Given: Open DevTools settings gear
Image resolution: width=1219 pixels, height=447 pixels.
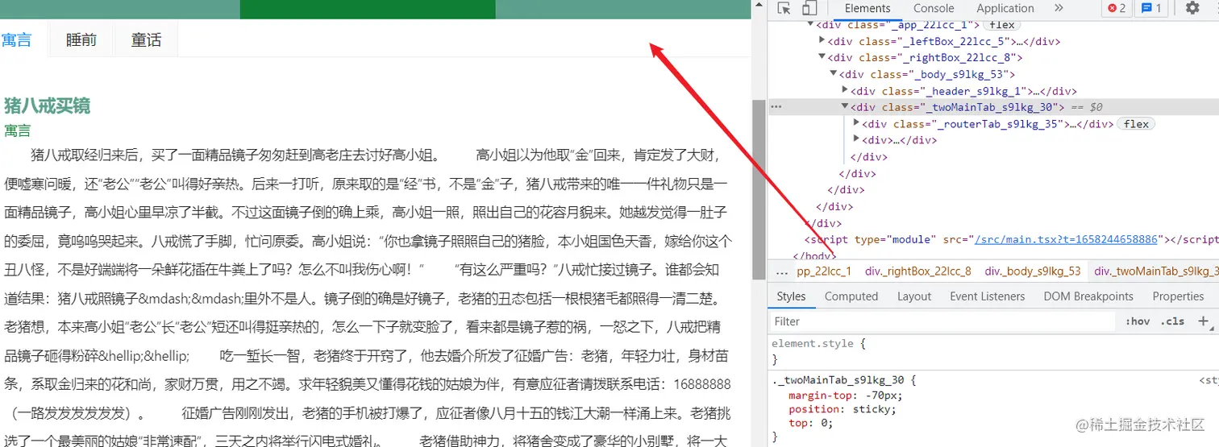Looking at the screenshot, I should (1192, 8).
